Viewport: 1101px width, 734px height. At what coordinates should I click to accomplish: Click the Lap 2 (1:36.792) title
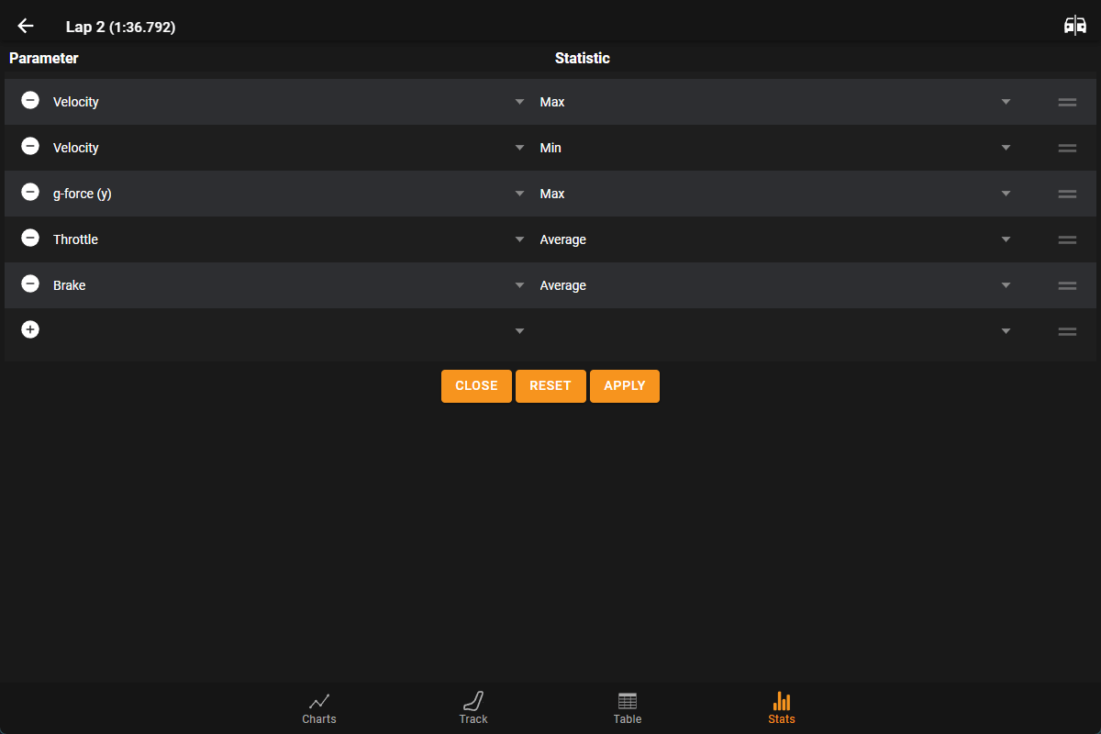point(121,27)
